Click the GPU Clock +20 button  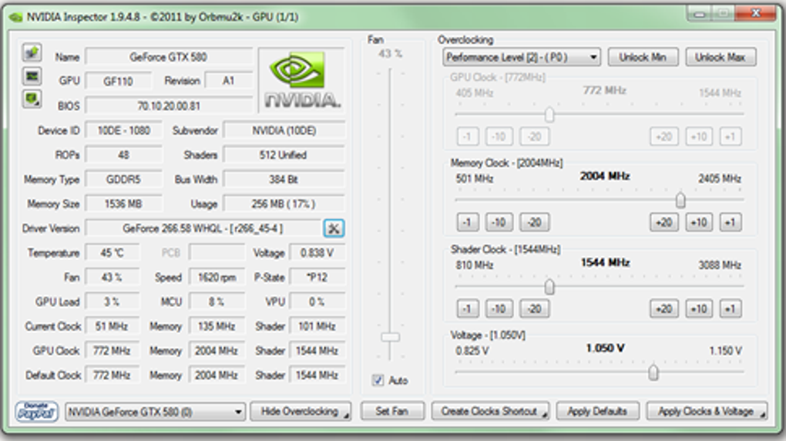coord(663,136)
